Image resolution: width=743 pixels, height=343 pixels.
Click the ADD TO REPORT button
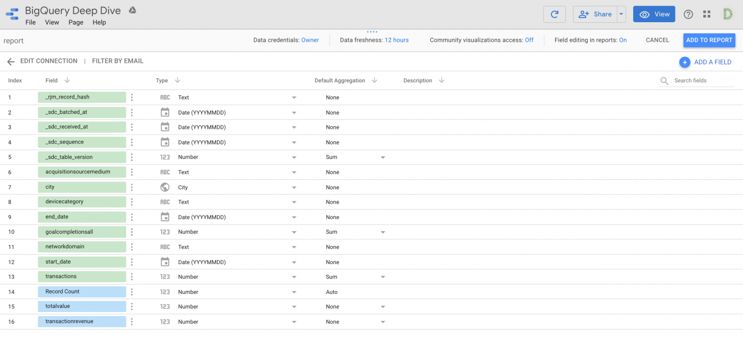pos(709,40)
